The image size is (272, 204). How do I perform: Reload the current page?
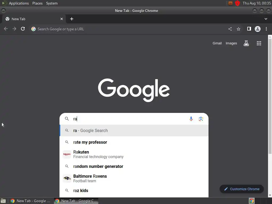(23, 29)
